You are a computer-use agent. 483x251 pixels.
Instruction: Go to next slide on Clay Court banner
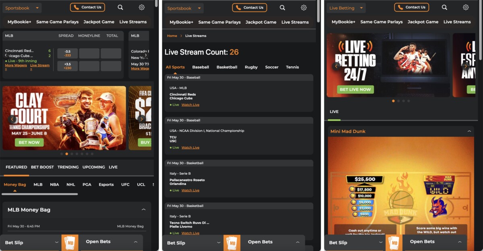pos(141,119)
